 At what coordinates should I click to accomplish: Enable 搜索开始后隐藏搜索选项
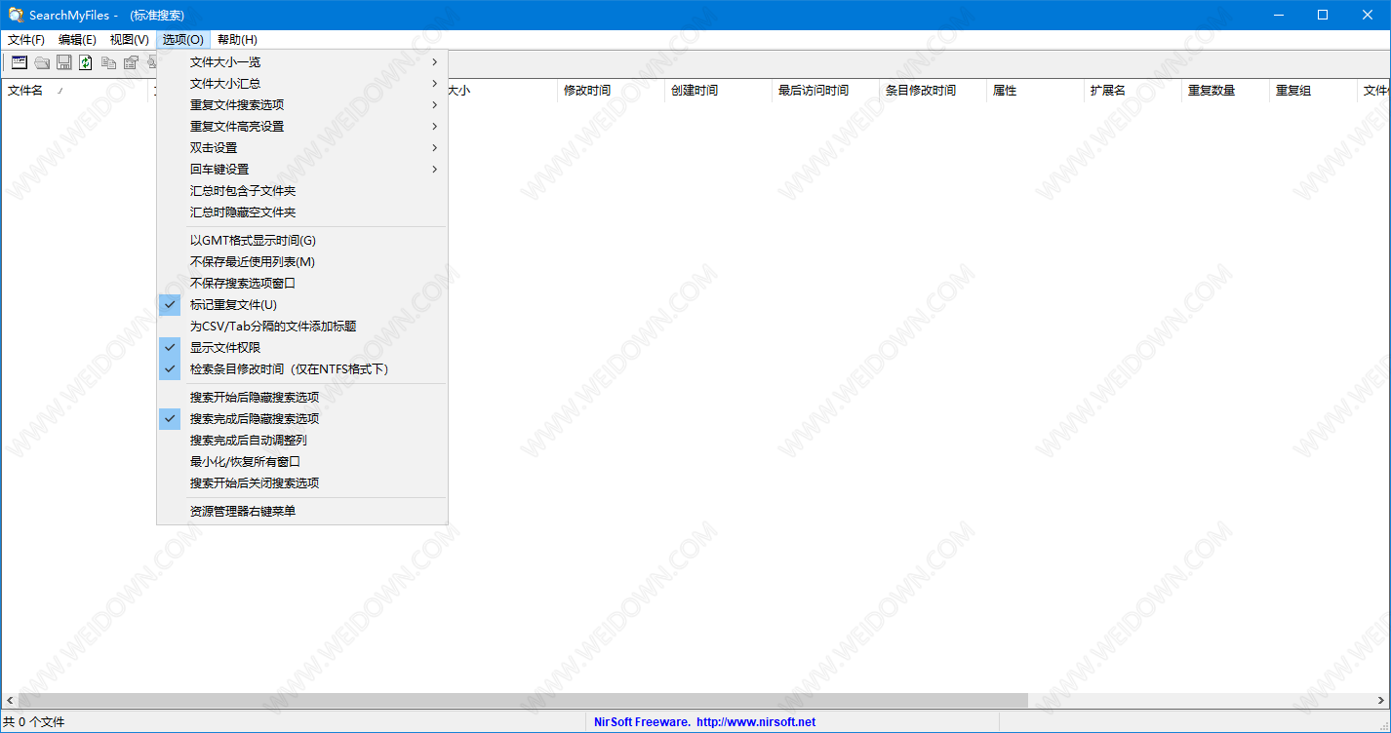302,397
